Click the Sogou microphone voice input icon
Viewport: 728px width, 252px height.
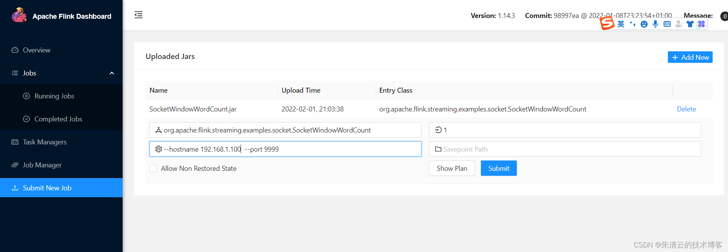656,24
